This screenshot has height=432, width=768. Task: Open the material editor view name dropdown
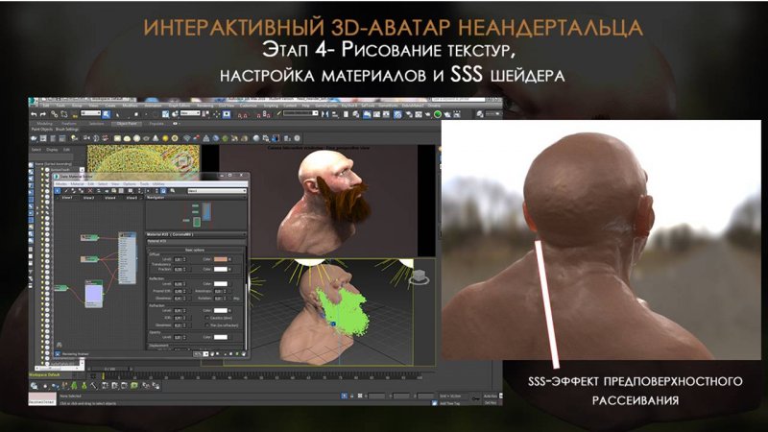(217, 191)
